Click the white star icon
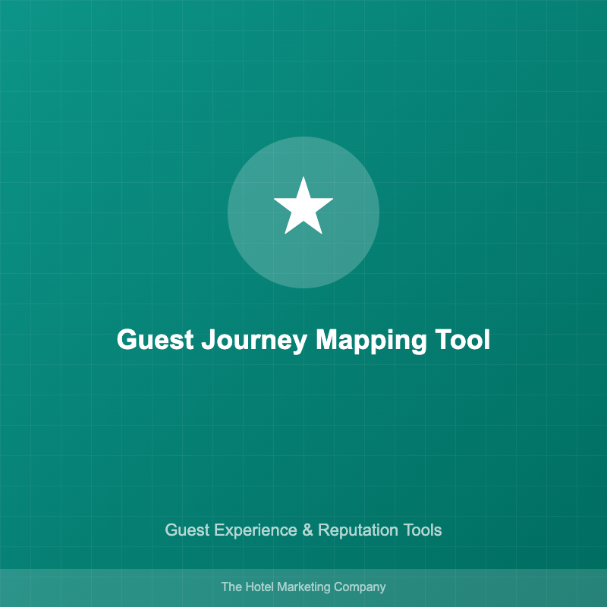Screen dimensions: 607x607 303,206
